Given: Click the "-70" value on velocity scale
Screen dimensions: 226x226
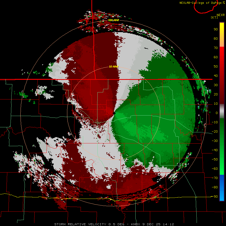Looking at the screenshot, I should click(x=215, y=178).
